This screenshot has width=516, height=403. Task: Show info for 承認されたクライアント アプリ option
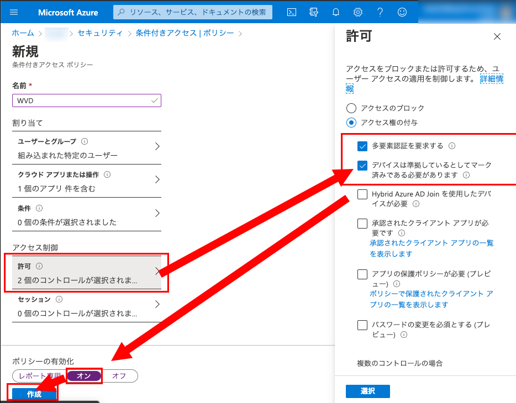click(x=402, y=233)
